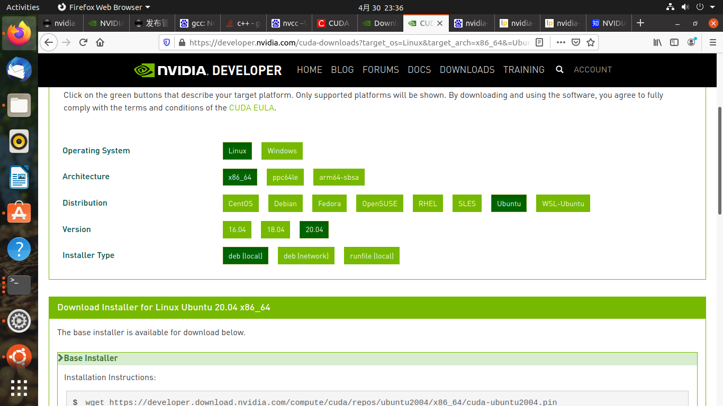The height and width of the screenshot is (406, 723).
Task: Toggle reader view icon in address bar
Action: click(539, 43)
